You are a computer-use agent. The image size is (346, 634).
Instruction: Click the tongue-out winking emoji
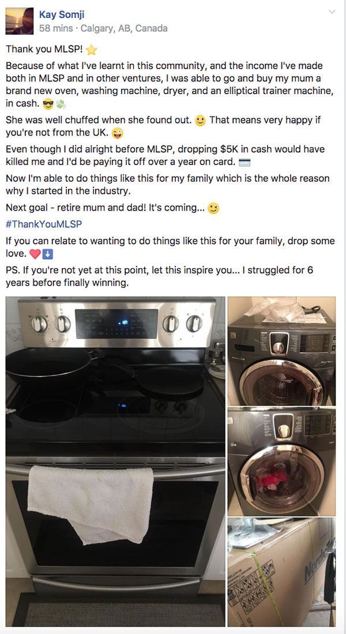[x=118, y=133]
